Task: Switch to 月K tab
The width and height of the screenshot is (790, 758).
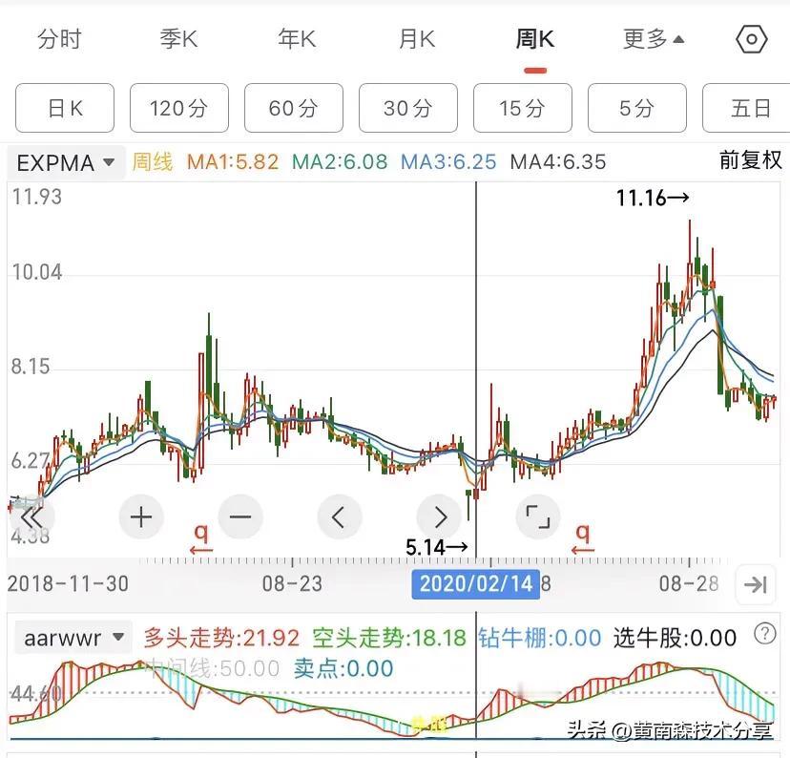Action: click(417, 39)
